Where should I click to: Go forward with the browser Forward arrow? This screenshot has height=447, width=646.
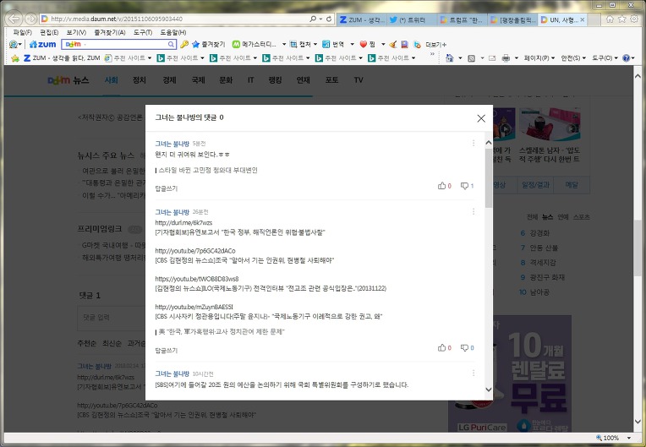point(31,19)
